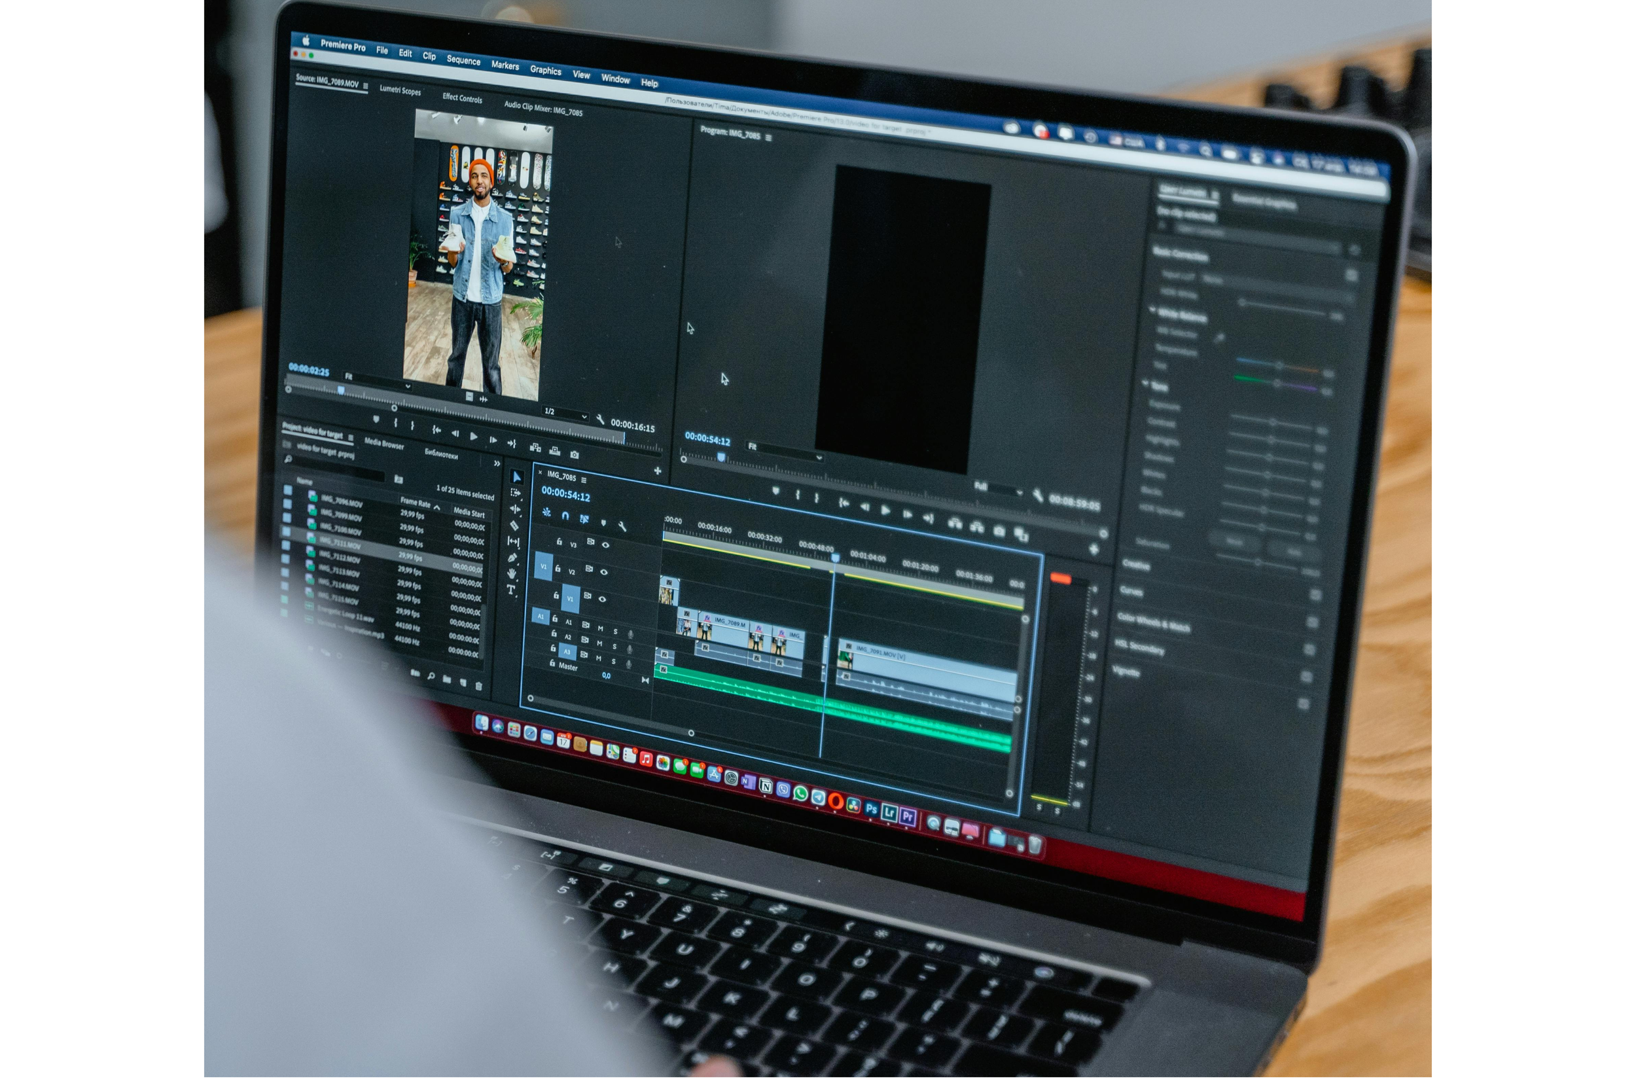The height and width of the screenshot is (1091, 1636).
Task: Switch to Media Browser tab
Action: tap(383, 444)
